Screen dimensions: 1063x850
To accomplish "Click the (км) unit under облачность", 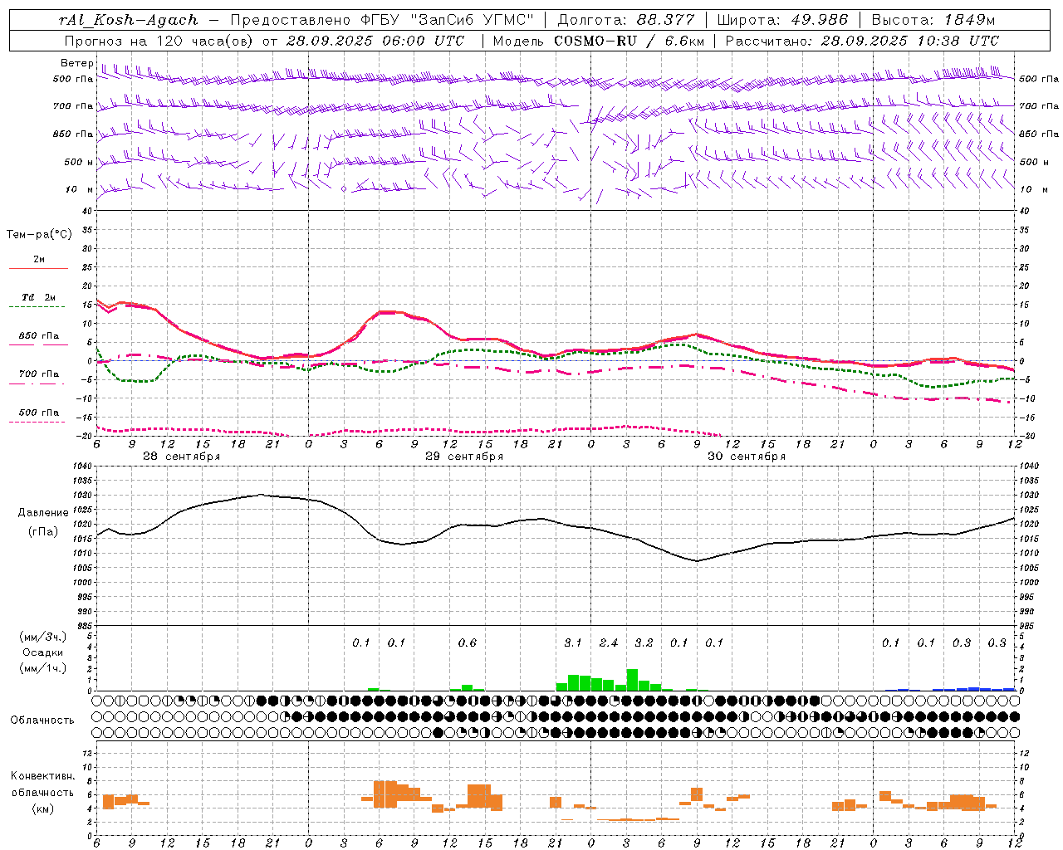I will [x=42, y=808].
